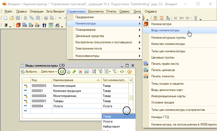Viewport: 217px width, 131px height.
Task: Click the red file cabinet toolbar icon
Action: point(18,25)
